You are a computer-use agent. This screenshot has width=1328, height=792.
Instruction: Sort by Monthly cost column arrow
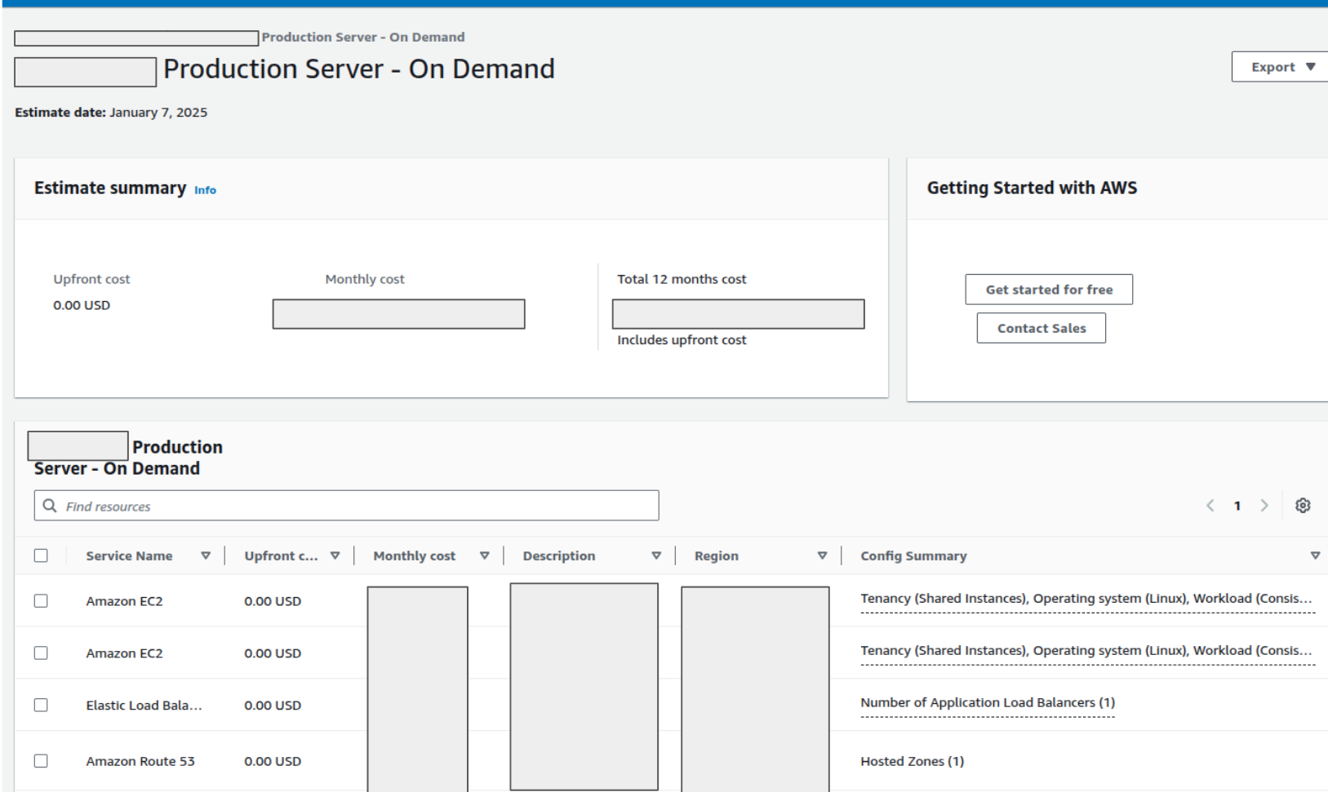point(484,555)
